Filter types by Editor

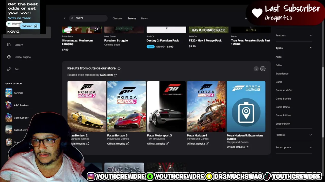point(279,65)
